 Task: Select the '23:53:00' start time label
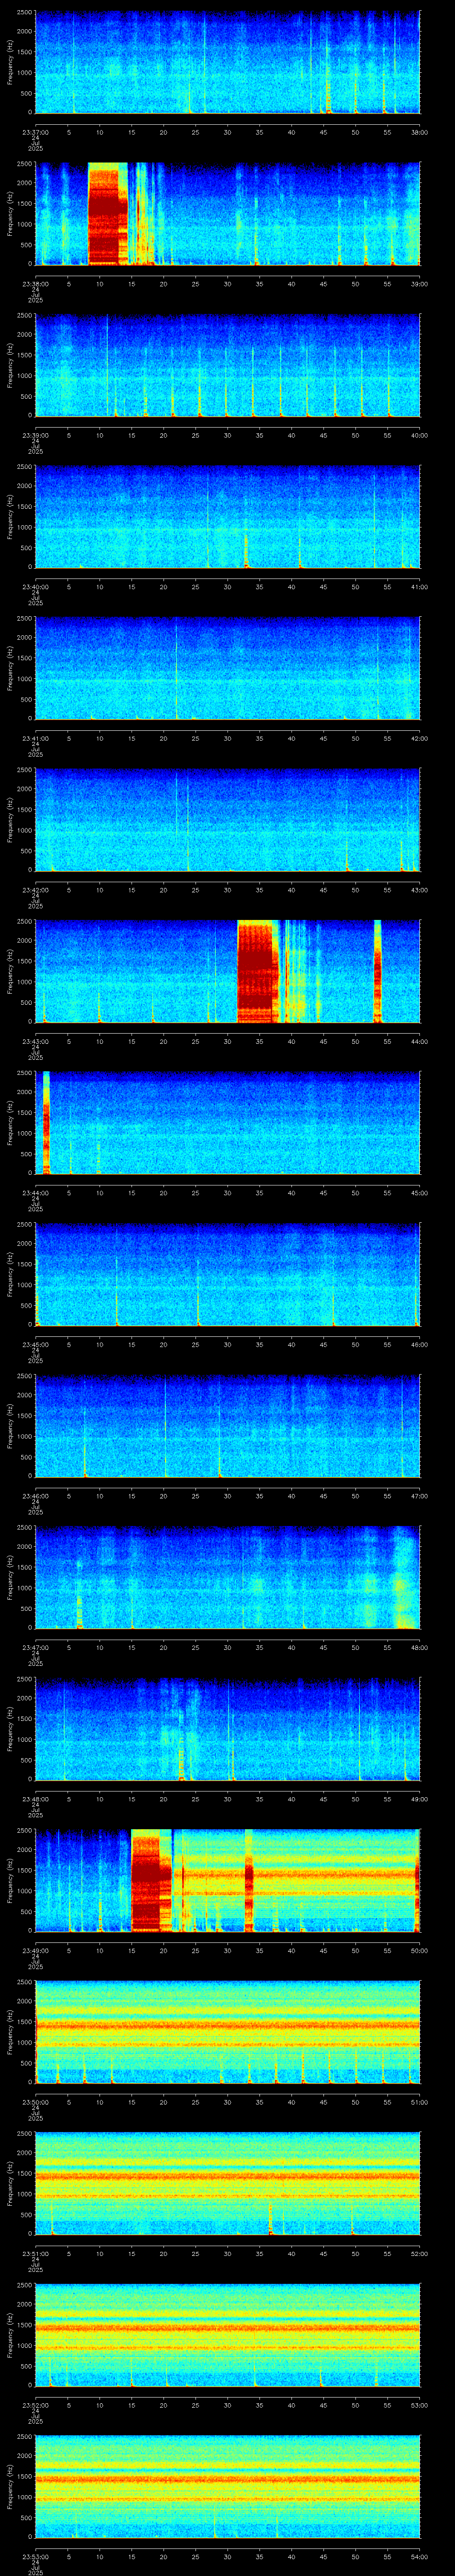tap(35, 2556)
